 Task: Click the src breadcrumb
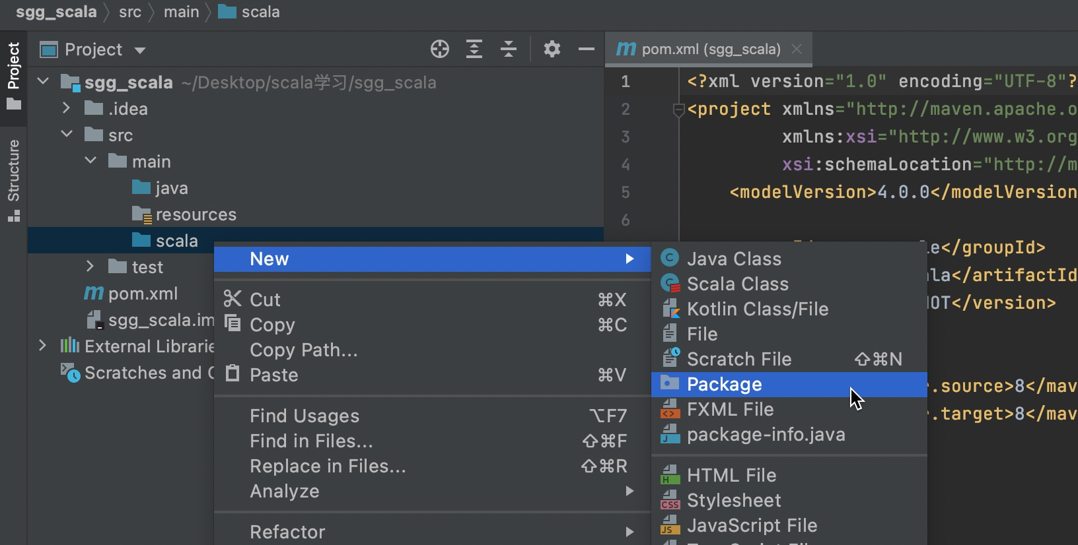(x=130, y=12)
